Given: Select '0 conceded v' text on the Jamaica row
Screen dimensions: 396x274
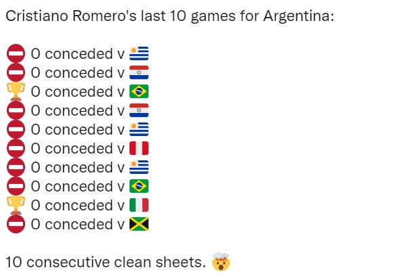Looking at the screenshot, I should (78, 224).
